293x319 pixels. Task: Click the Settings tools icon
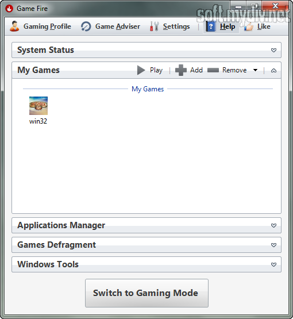[x=155, y=26]
